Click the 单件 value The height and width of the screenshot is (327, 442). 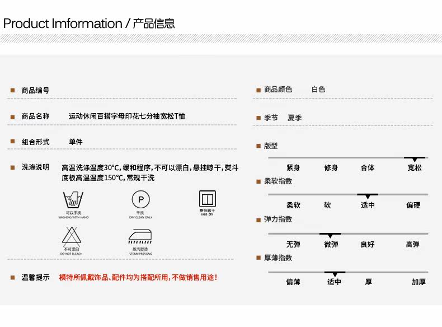pos(76,142)
